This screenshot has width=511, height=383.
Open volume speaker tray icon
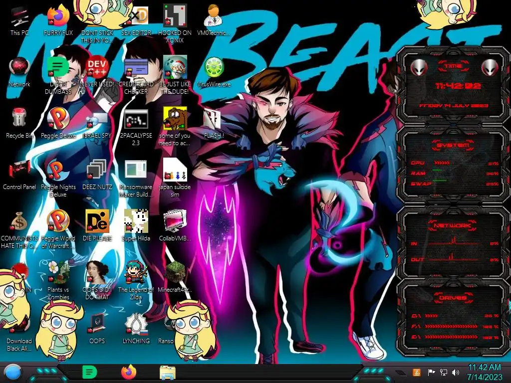(456, 372)
